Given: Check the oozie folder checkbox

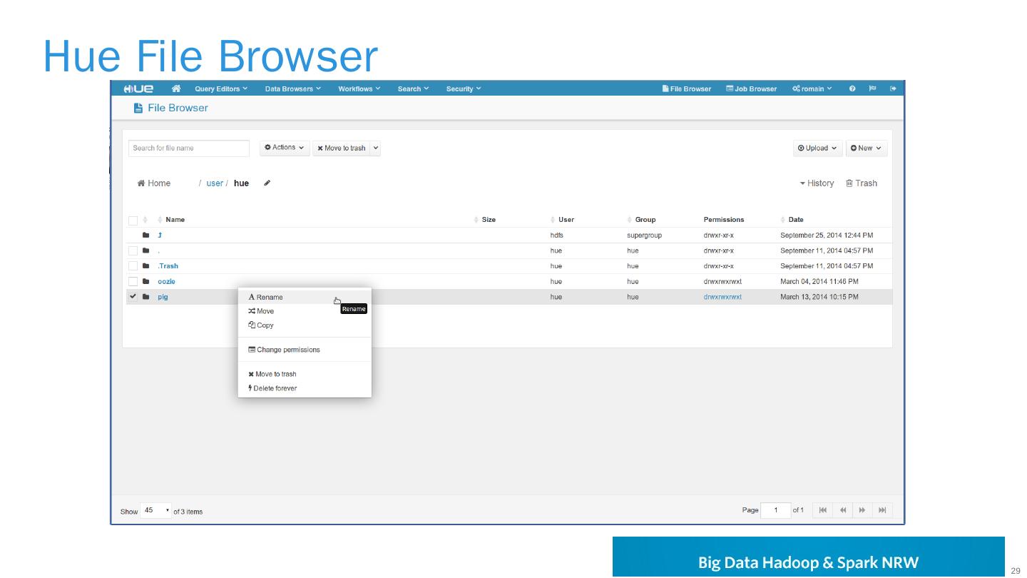Looking at the screenshot, I should [133, 281].
